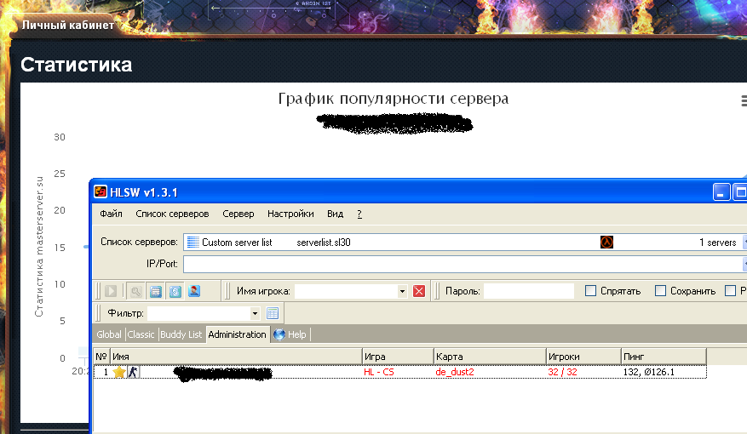Click the Личный кабинет link on webpage

point(67,25)
